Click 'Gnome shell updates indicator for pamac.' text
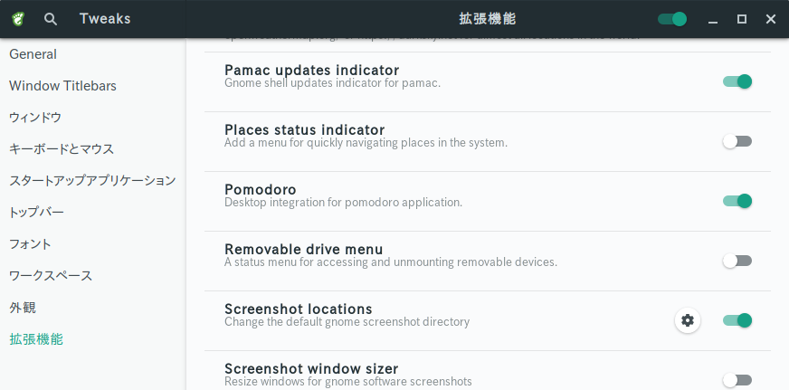This screenshot has height=390, width=789. [333, 82]
